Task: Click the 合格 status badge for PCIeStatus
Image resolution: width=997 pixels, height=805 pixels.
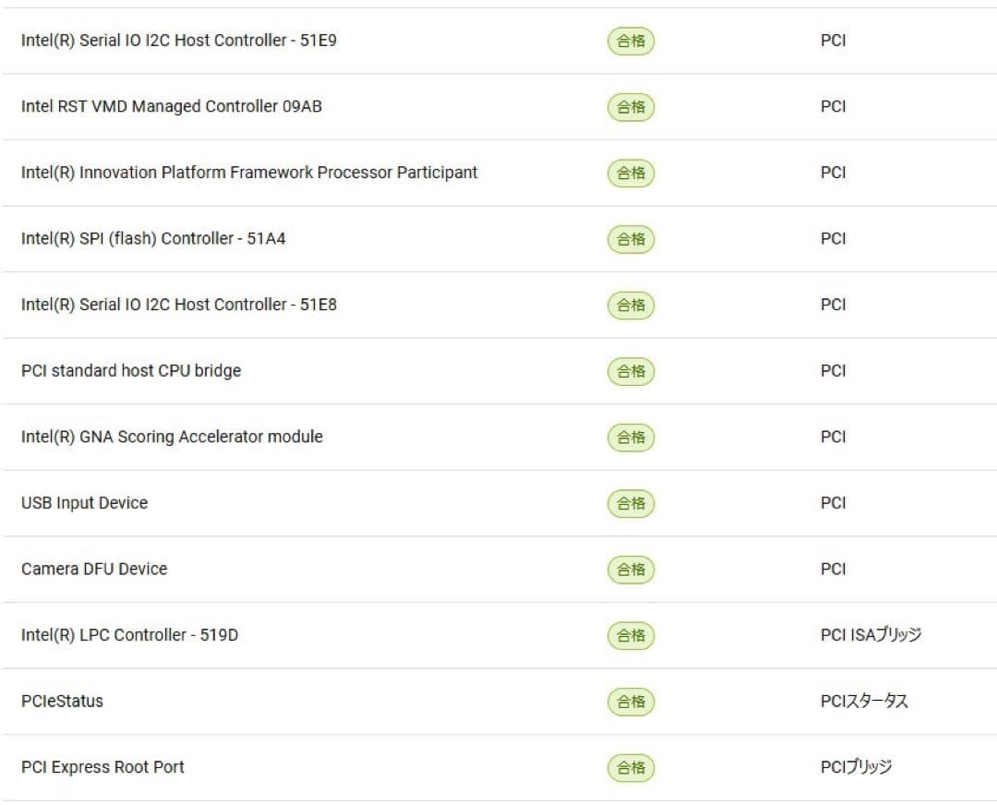Action: point(631,702)
